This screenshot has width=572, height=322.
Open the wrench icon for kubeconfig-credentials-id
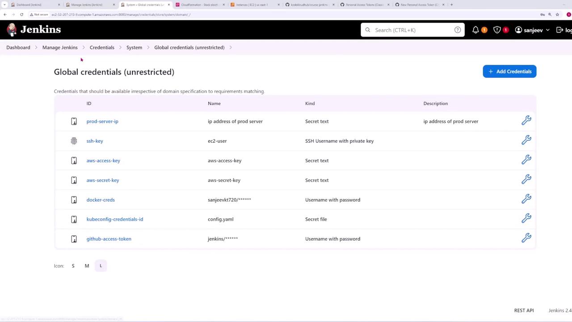526,219
